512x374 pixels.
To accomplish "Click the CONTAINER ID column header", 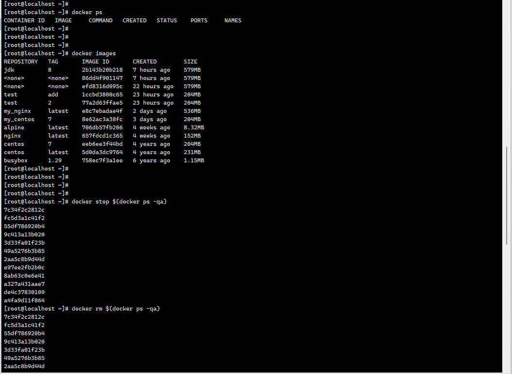I will (x=24, y=20).
